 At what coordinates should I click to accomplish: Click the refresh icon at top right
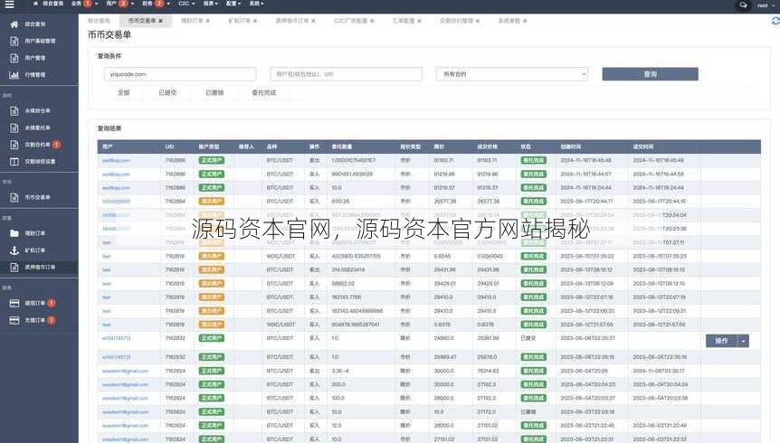(x=775, y=21)
